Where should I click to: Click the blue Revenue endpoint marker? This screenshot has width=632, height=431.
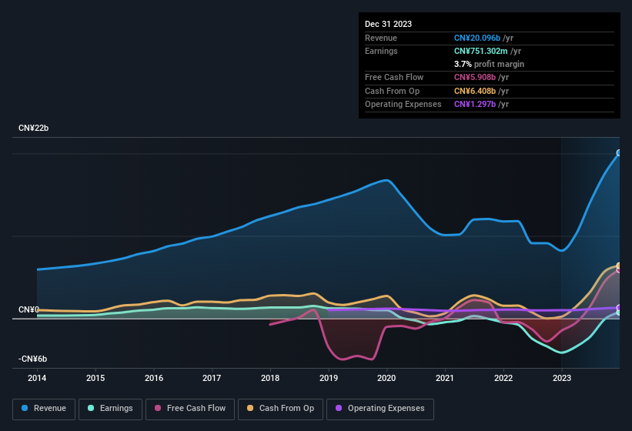pos(619,152)
